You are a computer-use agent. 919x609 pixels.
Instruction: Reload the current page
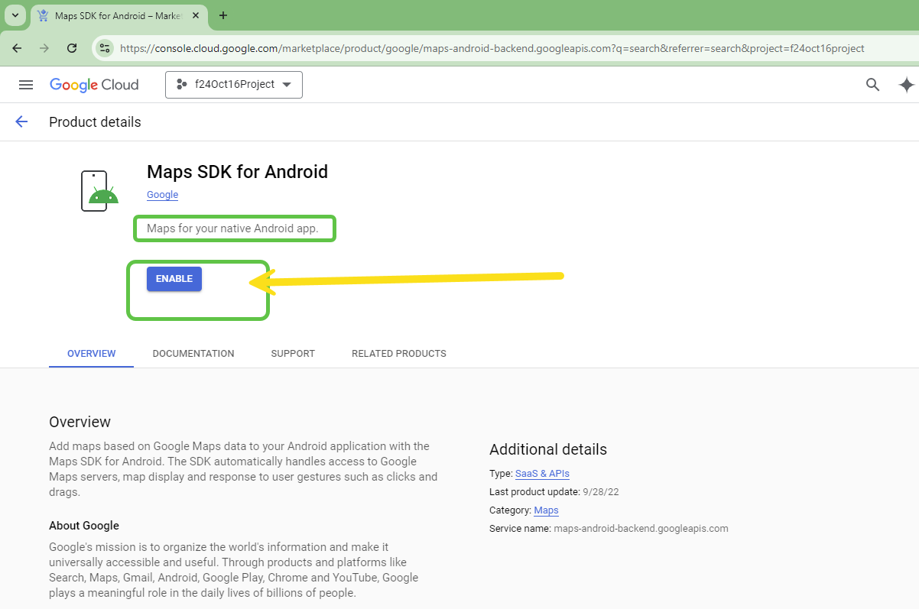coord(72,48)
